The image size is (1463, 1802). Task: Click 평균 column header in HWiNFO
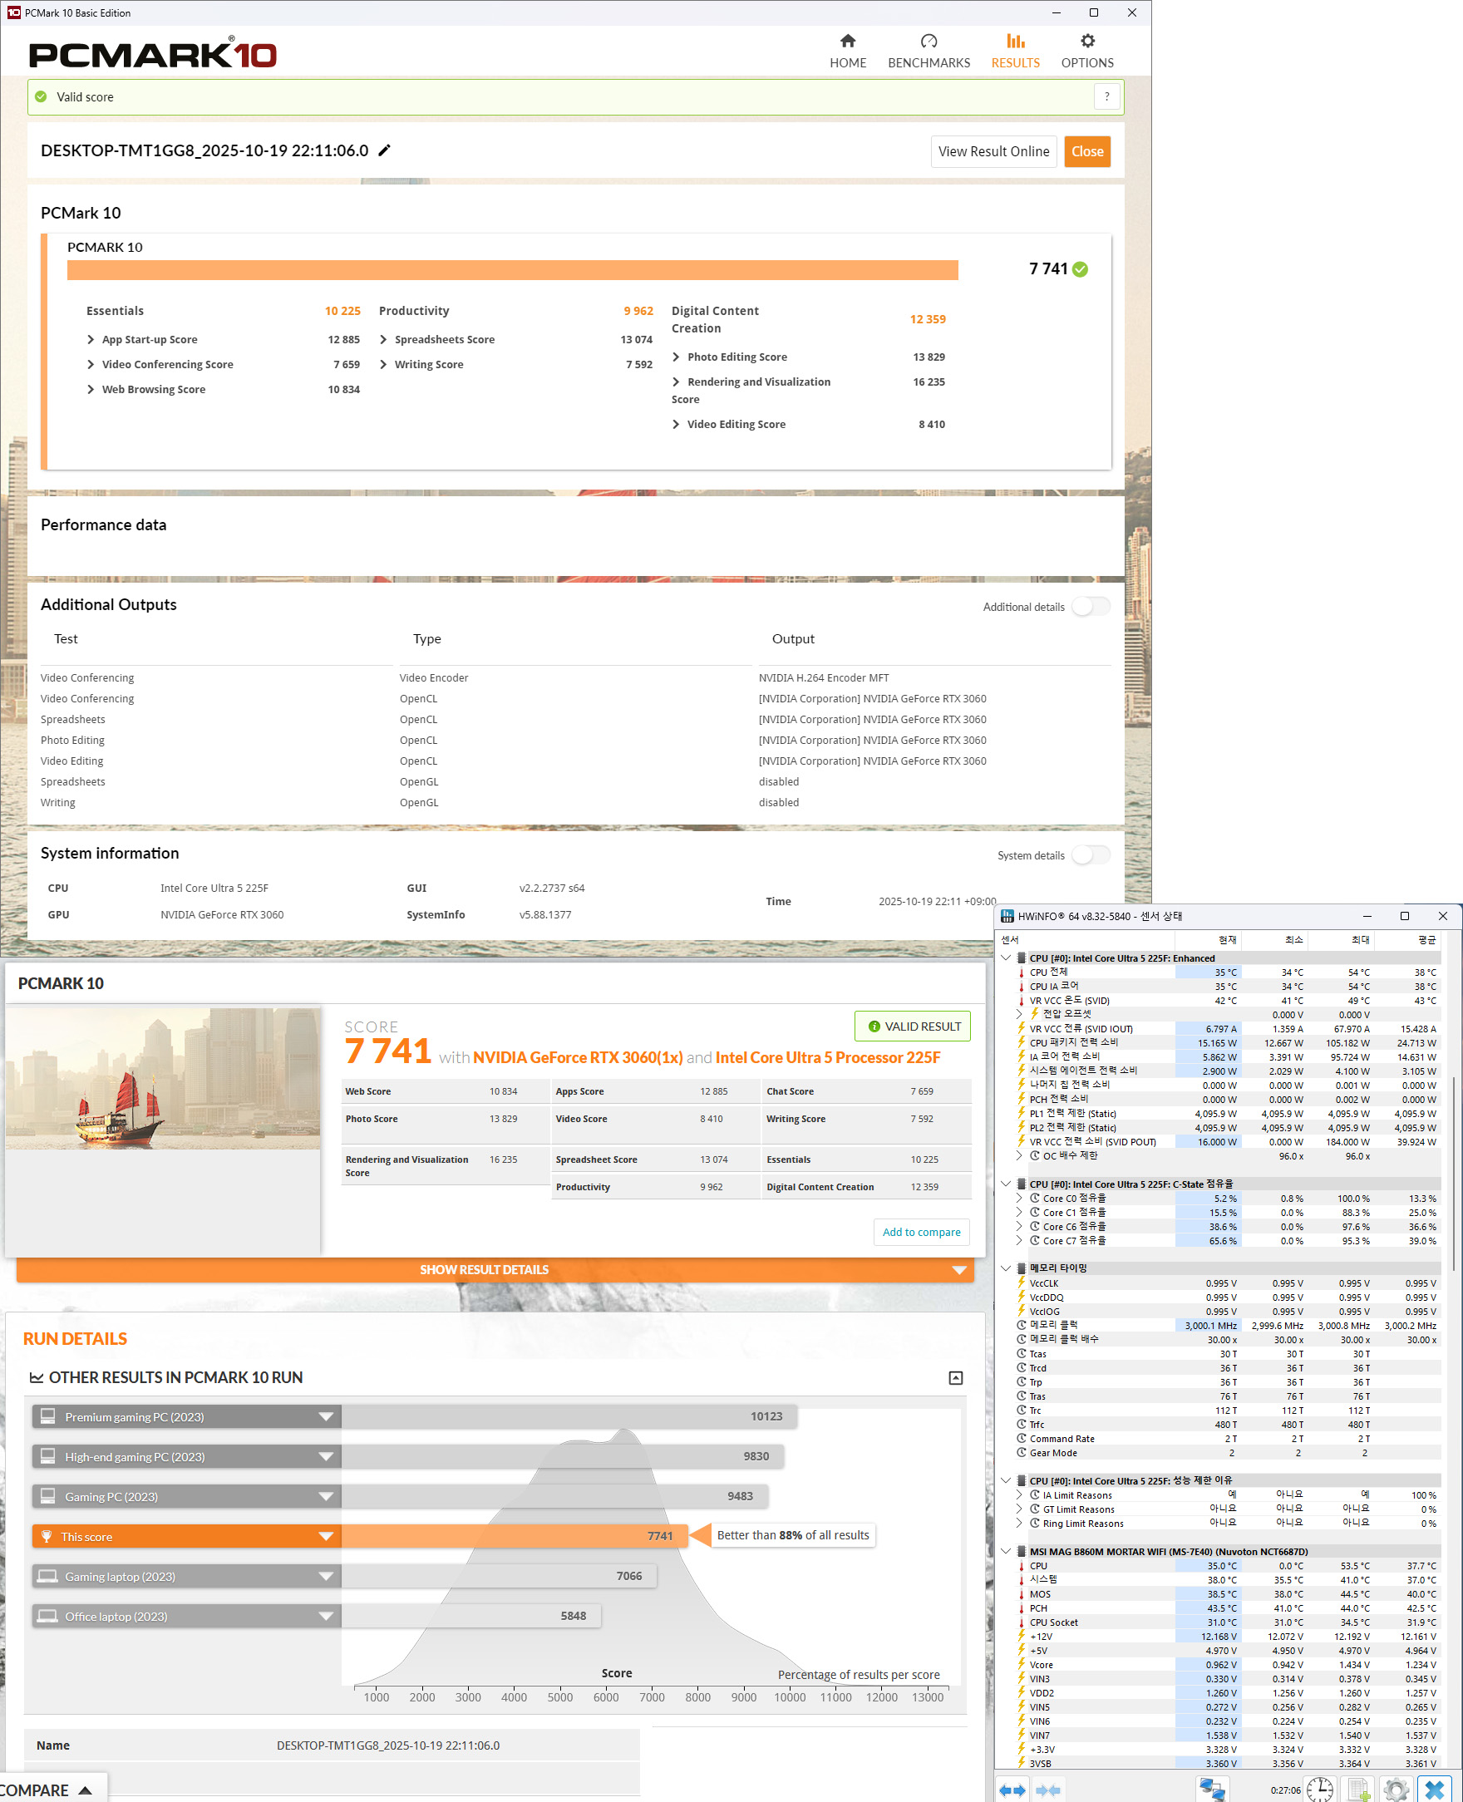(1408, 939)
